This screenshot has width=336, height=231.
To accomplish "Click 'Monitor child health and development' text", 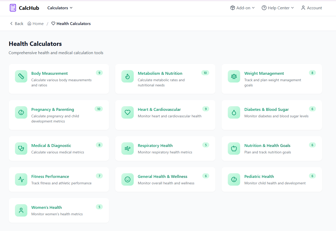I will 275,183.
